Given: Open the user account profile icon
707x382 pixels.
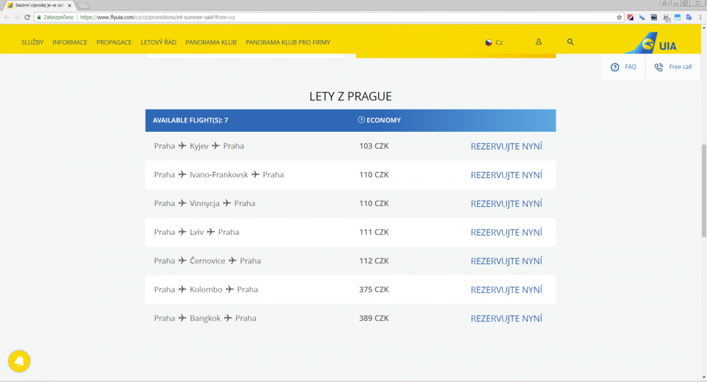Looking at the screenshot, I should [x=538, y=42].
